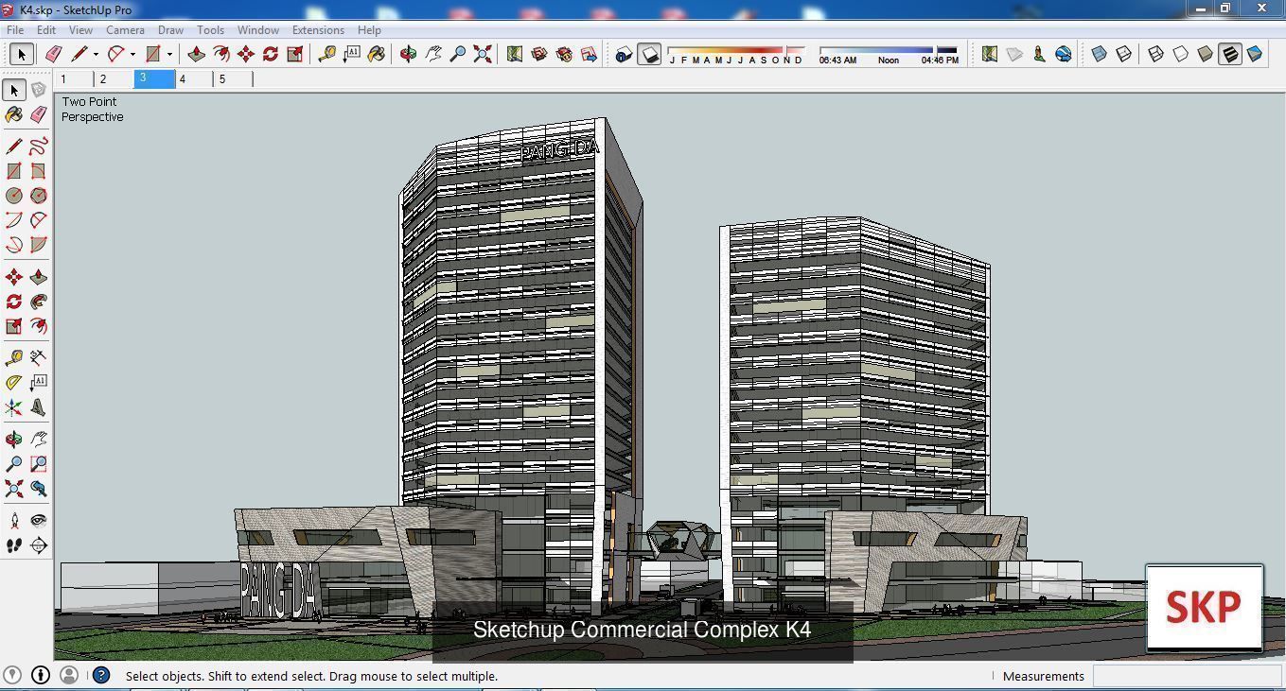Click the geo-location status icon
The image size is (1286, 691).
[x=12, y=675]
